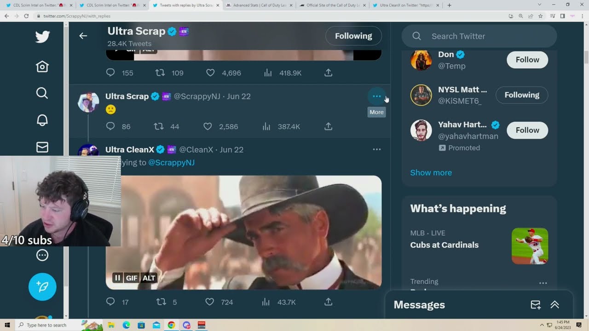Retweet the sad-face tweet with 44 retweets
This screenshot has height=331, width=589.
point(159,126)
